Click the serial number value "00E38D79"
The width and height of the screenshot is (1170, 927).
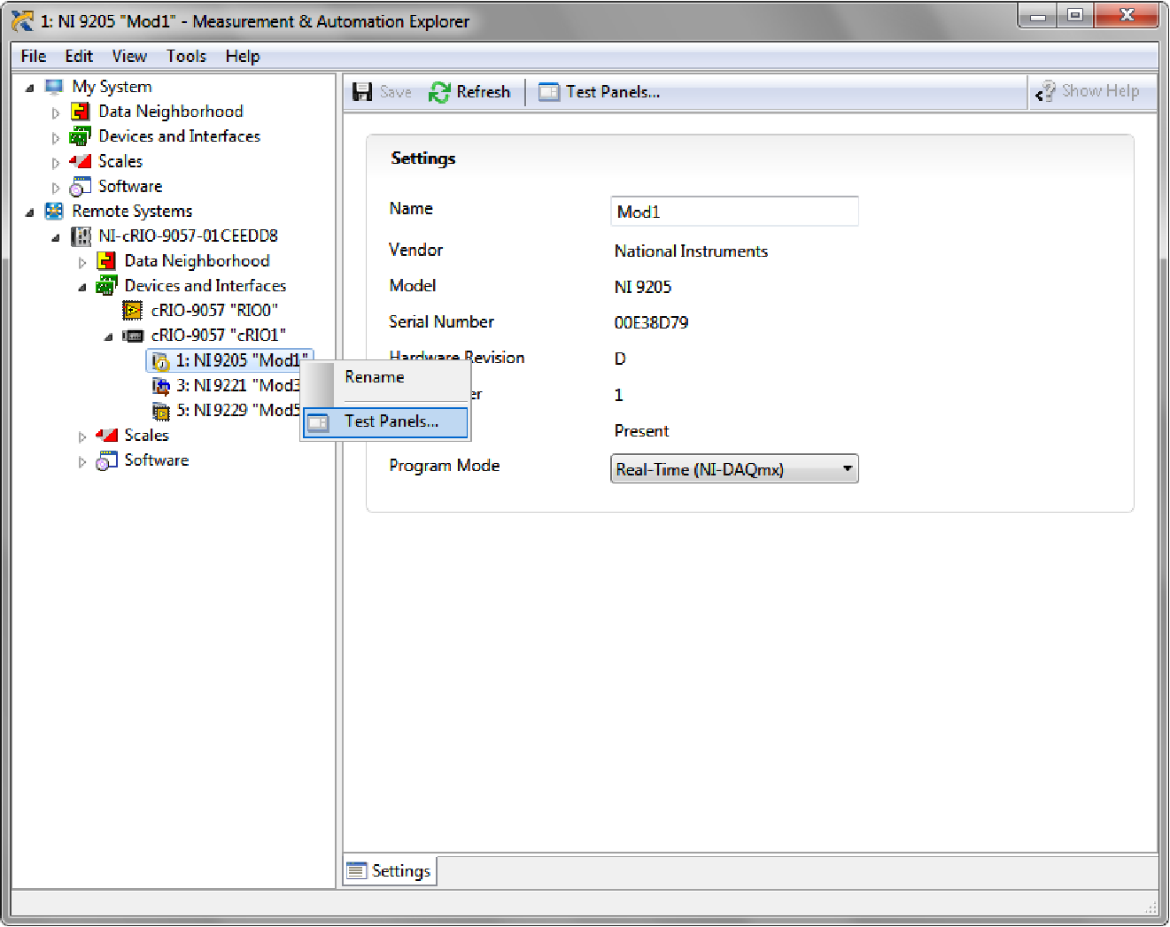651,323
